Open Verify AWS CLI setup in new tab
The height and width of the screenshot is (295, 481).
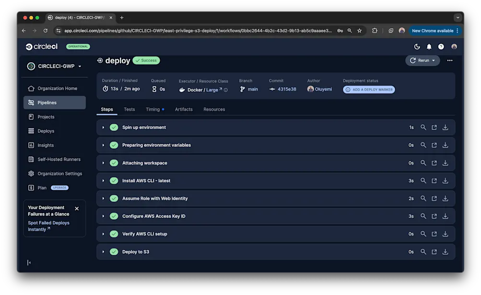434,234
